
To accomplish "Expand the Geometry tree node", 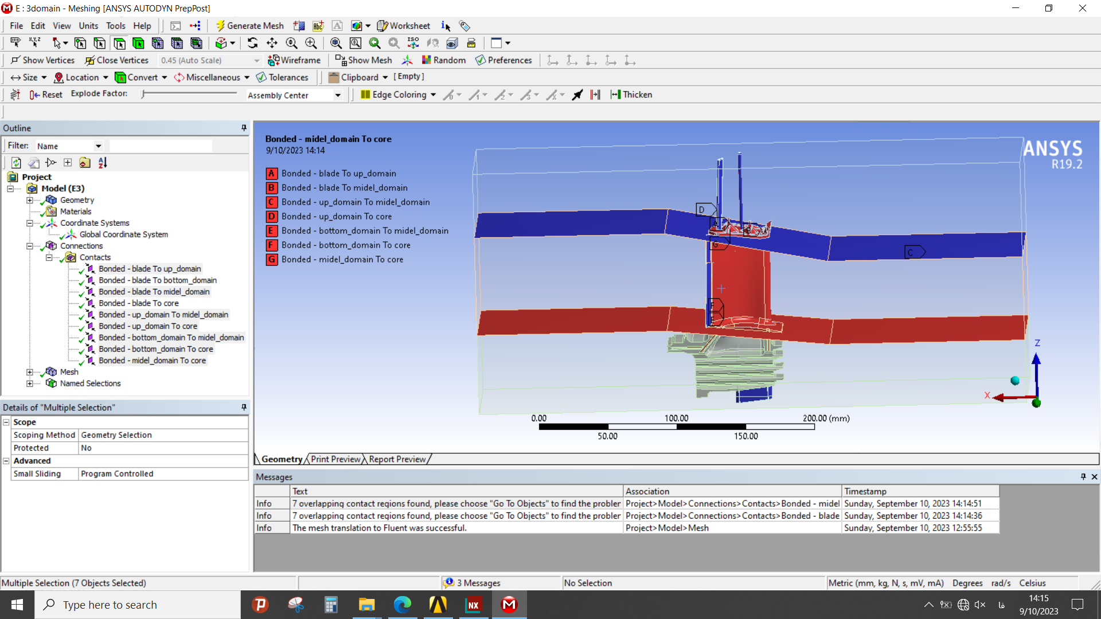I will pos(30,200).
